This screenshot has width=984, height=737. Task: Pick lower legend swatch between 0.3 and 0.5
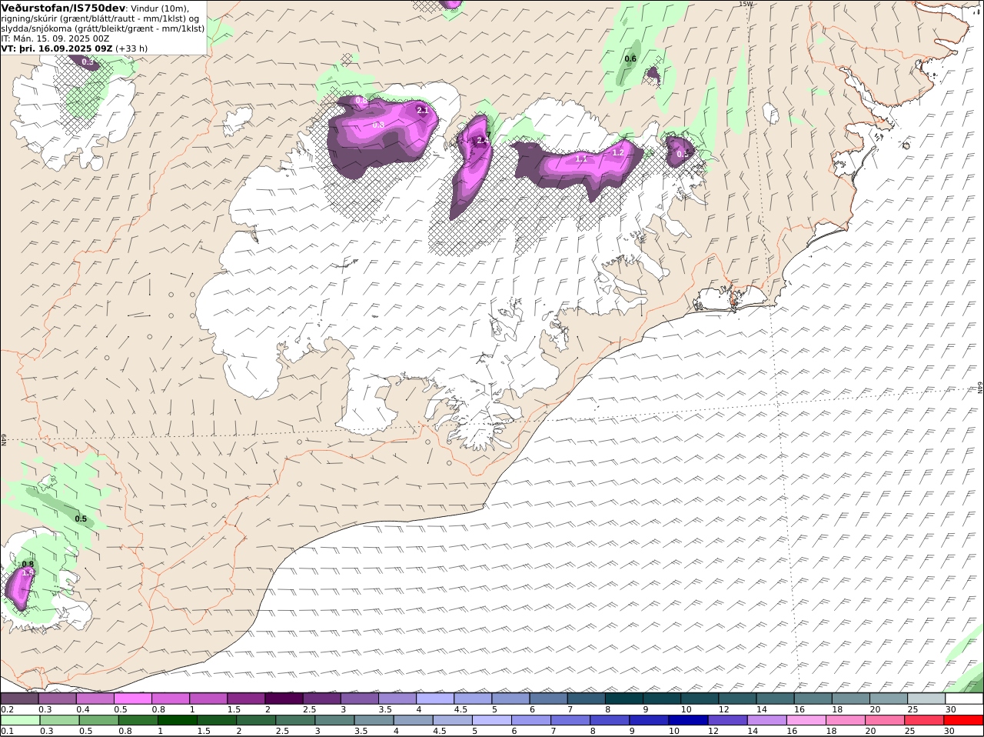click(x=59, y=720)
